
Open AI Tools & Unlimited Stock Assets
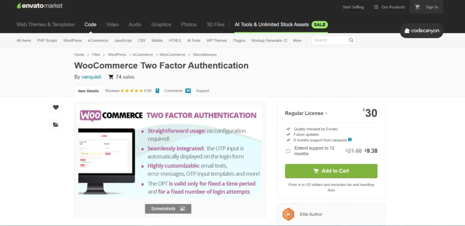272,24
